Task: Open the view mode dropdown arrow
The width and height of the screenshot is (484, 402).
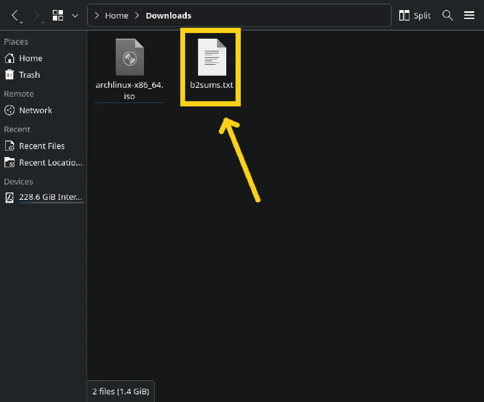Action: [x=75, y=16]
